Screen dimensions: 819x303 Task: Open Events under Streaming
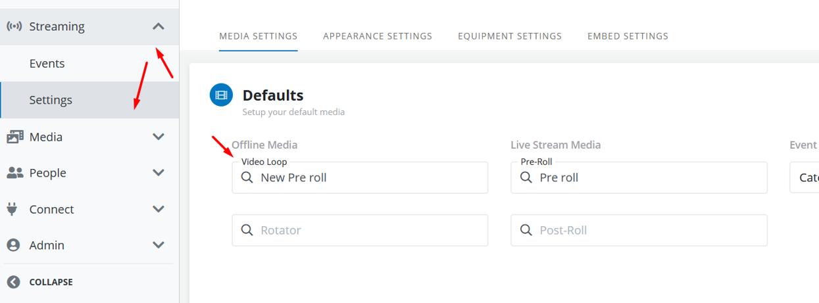pos(47,64)
